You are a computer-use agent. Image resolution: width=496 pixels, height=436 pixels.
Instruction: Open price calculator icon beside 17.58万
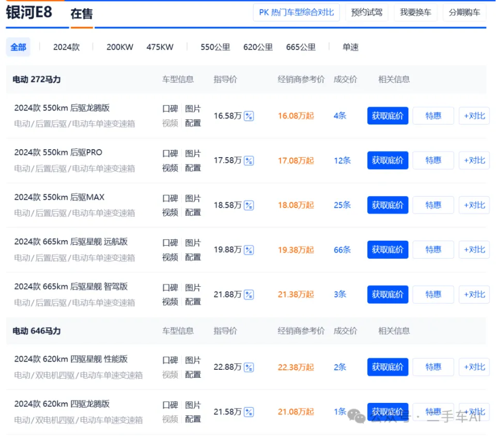(249, 161)
